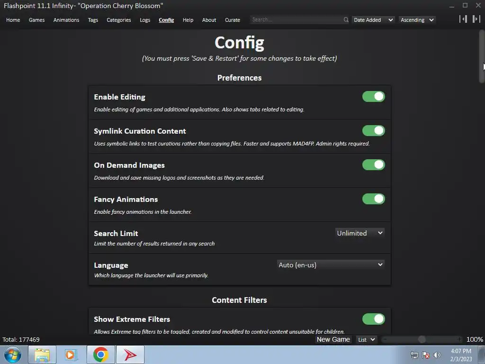Screen dimensions: 485x364
Task: Turn off Enable Editing toggle
Action: point(373,97)
